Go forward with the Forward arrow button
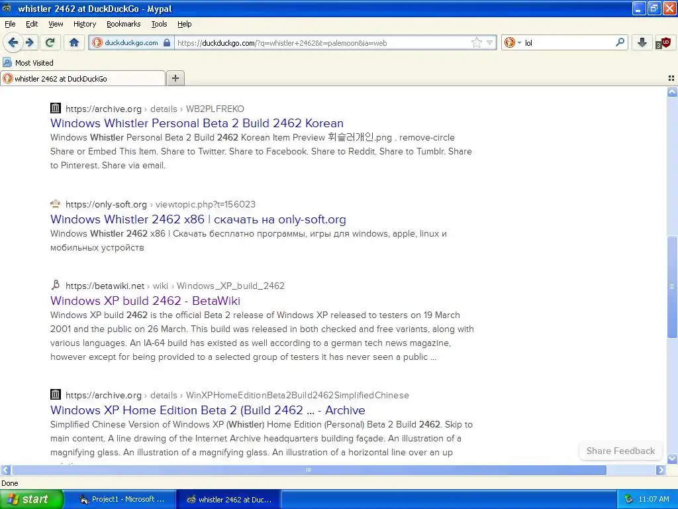The width and height of the screenshot is (678, 509). pos(29,42)
